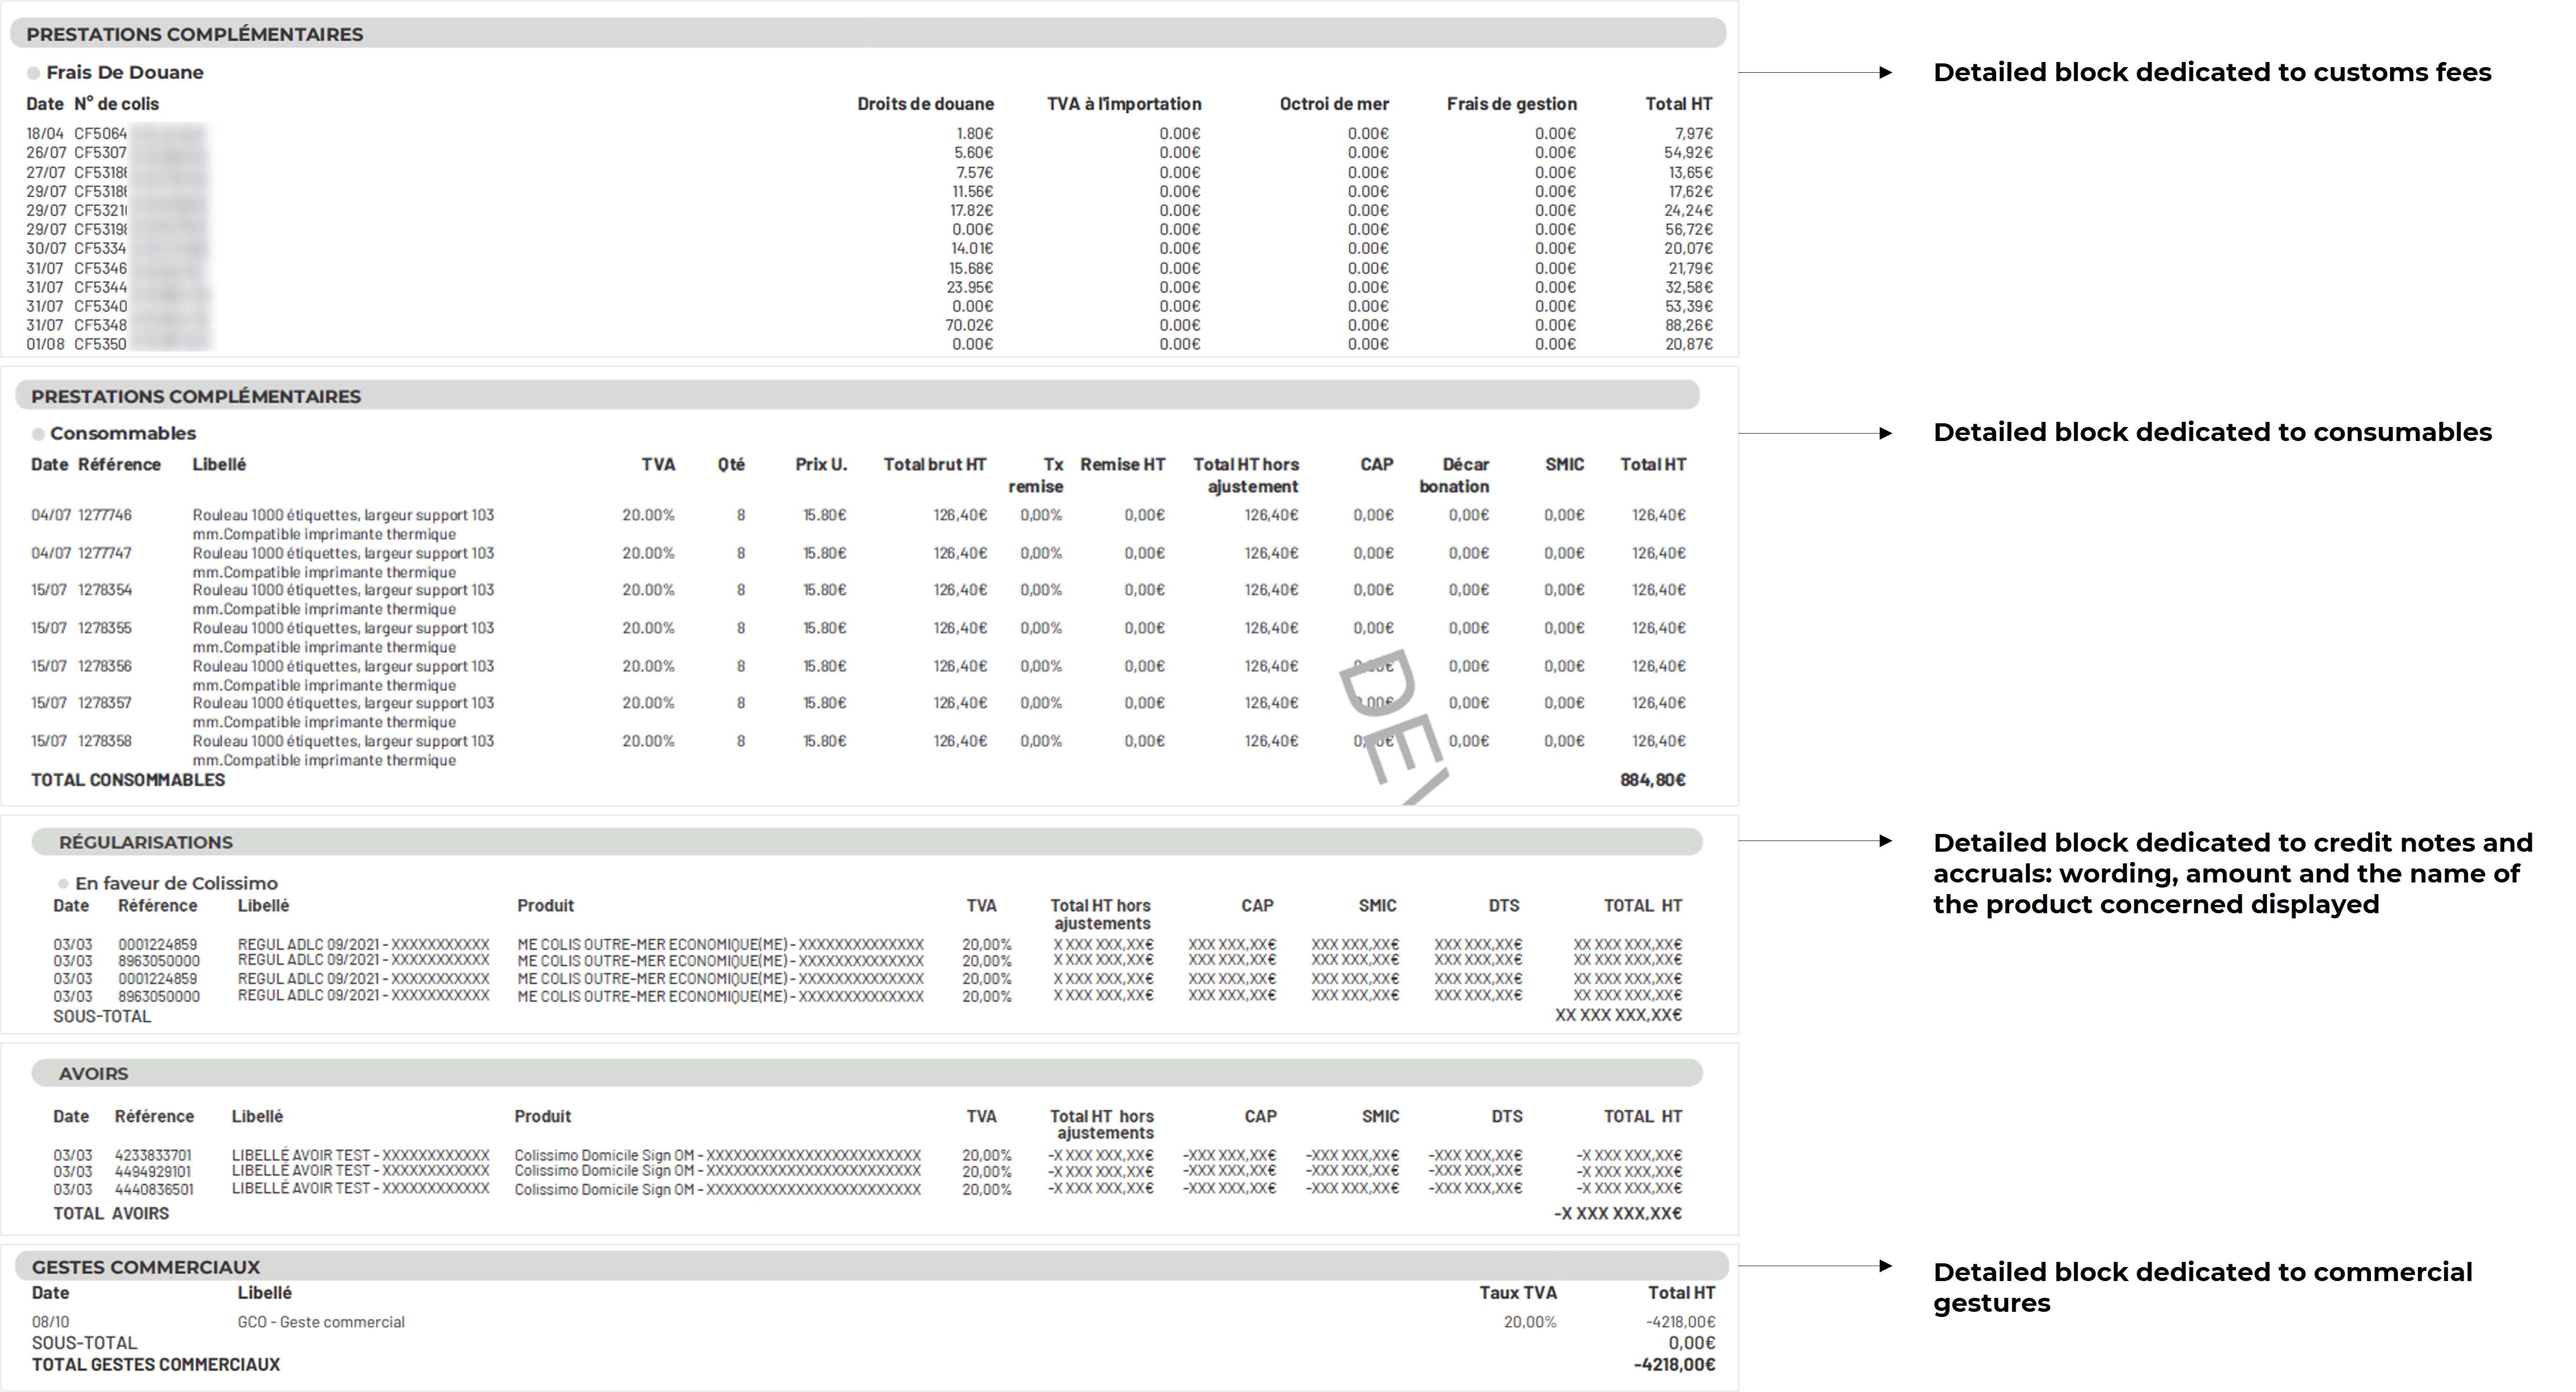Click credit note reference 4494929101
The image size is (2576, 1392).
[153, 1172]
